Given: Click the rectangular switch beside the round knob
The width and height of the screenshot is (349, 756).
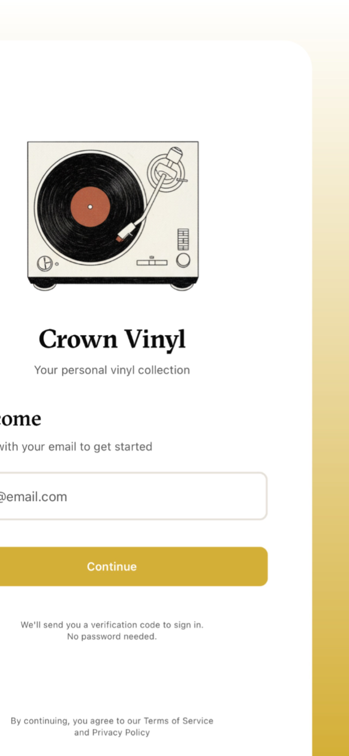Looking at the screenshot, I should [x=152, y=262].
